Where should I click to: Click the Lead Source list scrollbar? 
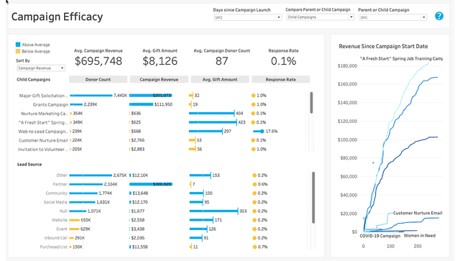[x=313, y=198]
